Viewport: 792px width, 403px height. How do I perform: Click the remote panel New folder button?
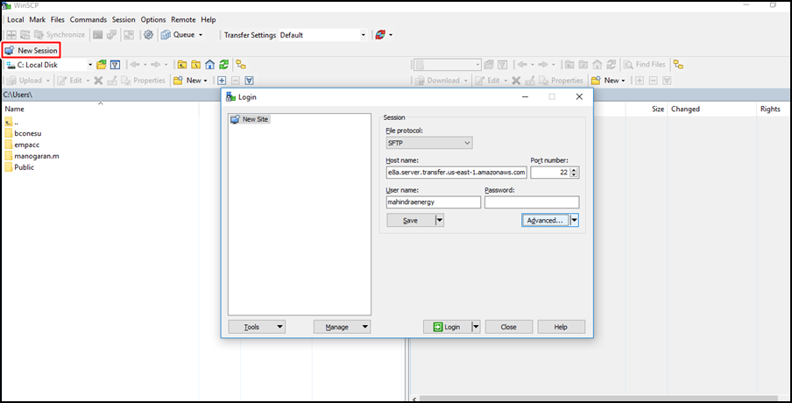coord(608,81)
